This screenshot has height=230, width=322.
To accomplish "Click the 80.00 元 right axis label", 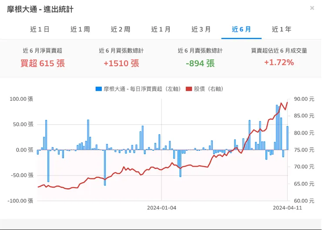I will (x=304, y=133).
